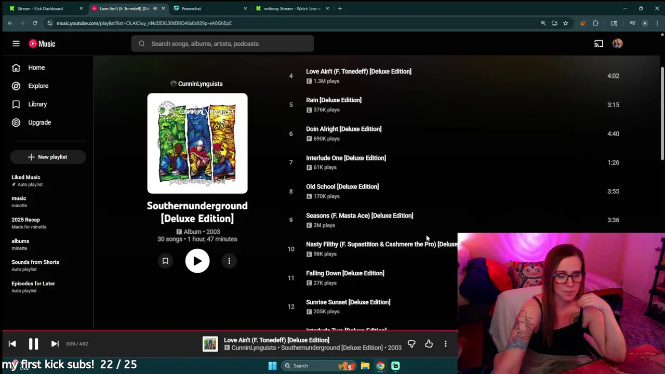Screen dimensions: 665x374
Task: Open Chrome from taskbar
Action: point(380,366)
